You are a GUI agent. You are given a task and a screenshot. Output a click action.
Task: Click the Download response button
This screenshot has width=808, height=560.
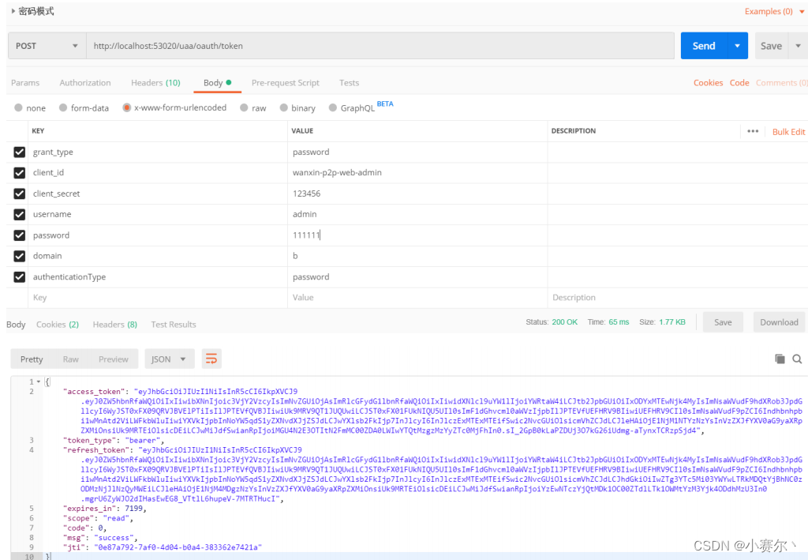point(779,322)
